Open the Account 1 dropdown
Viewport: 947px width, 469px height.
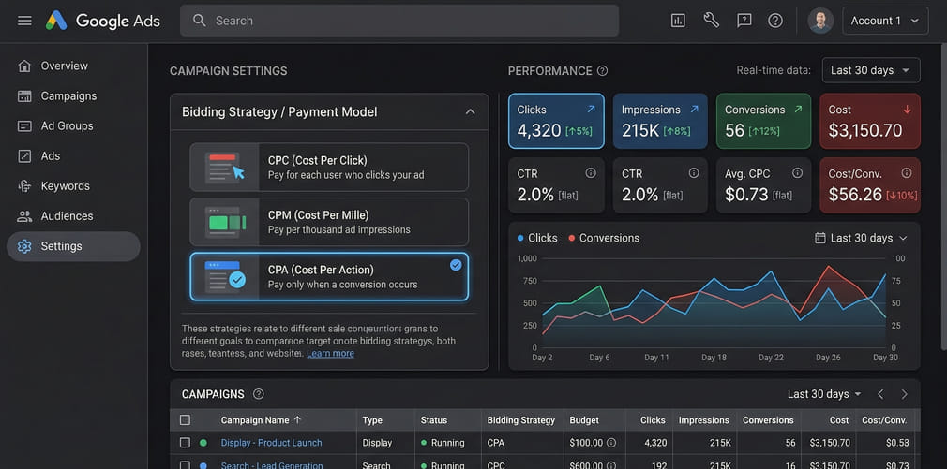coord(885,21)
